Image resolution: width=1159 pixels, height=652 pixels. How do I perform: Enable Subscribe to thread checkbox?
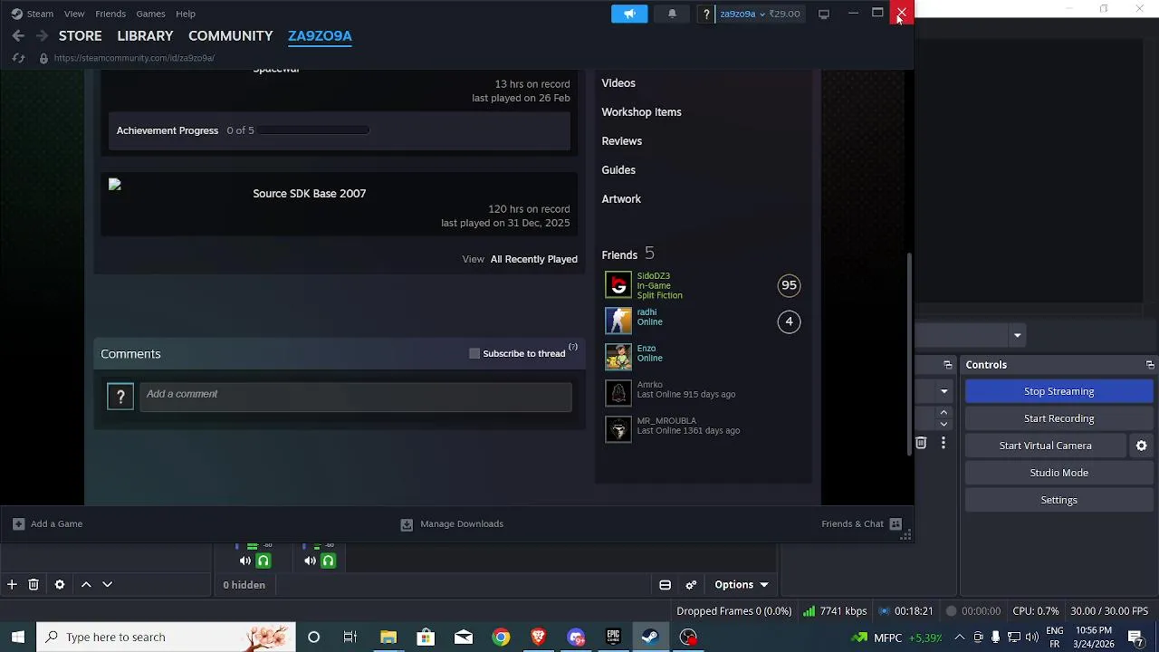474,353
